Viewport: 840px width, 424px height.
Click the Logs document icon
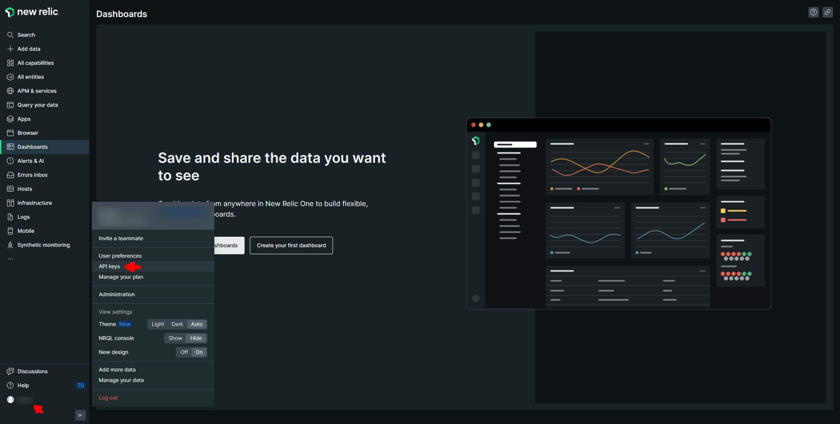coord(10,217)
